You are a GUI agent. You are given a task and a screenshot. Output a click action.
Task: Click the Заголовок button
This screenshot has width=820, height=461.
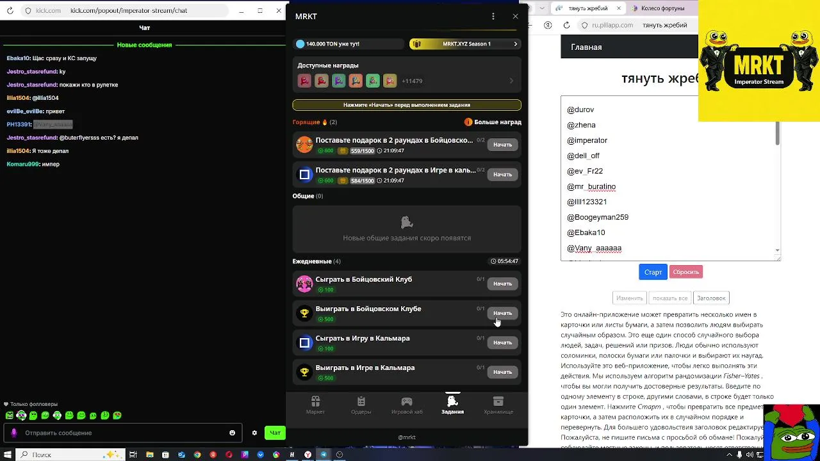(x=711, y=298)
